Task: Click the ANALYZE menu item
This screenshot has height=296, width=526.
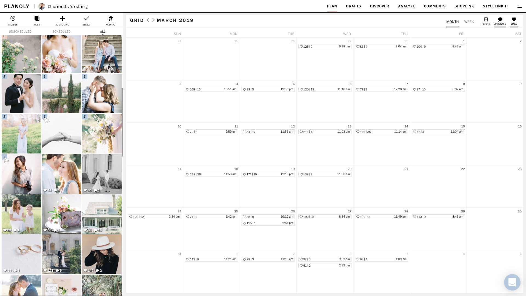Action: [x=407, y=6]
